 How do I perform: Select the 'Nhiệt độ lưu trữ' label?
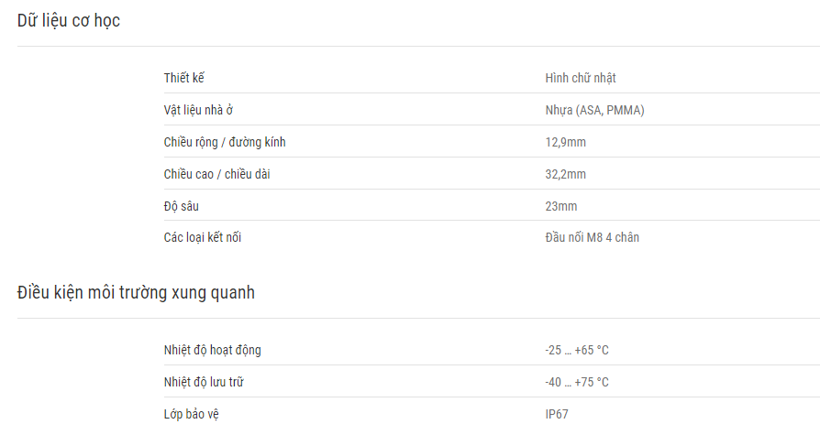(204, 382)
